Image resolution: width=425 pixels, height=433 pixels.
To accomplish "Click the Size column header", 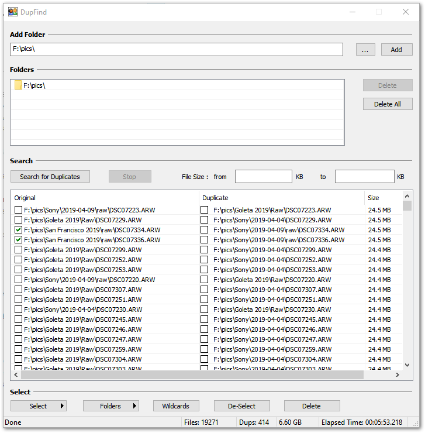I will click(x=383, y=198).
